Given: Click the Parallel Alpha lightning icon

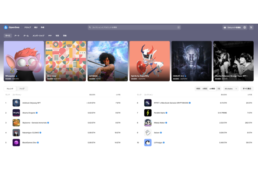Looking at the screenshot, I should click(x=148, y=113).
